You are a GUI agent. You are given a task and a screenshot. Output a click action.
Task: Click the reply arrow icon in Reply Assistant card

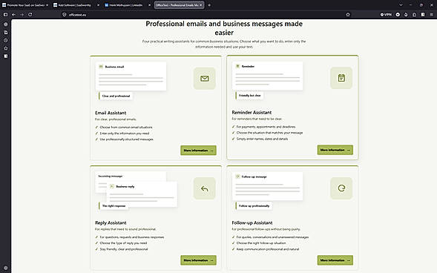[x=205, y=188]
